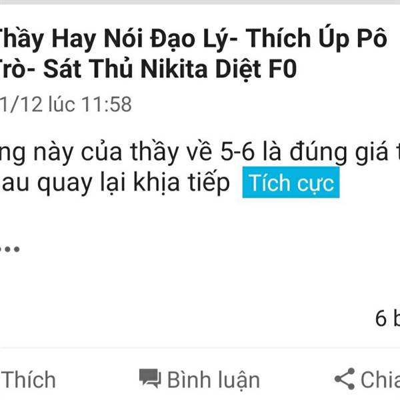Image resolution: width=400 pixels, height=400 pixels.
Task: Click the divider line above Bình luận
Action: tap(200, 347)
